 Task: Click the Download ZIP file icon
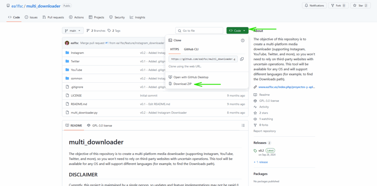[x=170, y=84]
